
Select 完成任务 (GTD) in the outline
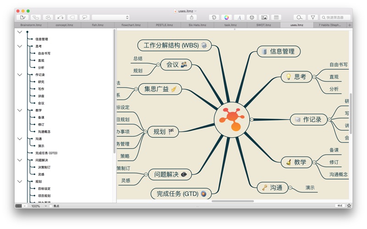point(46,153)
